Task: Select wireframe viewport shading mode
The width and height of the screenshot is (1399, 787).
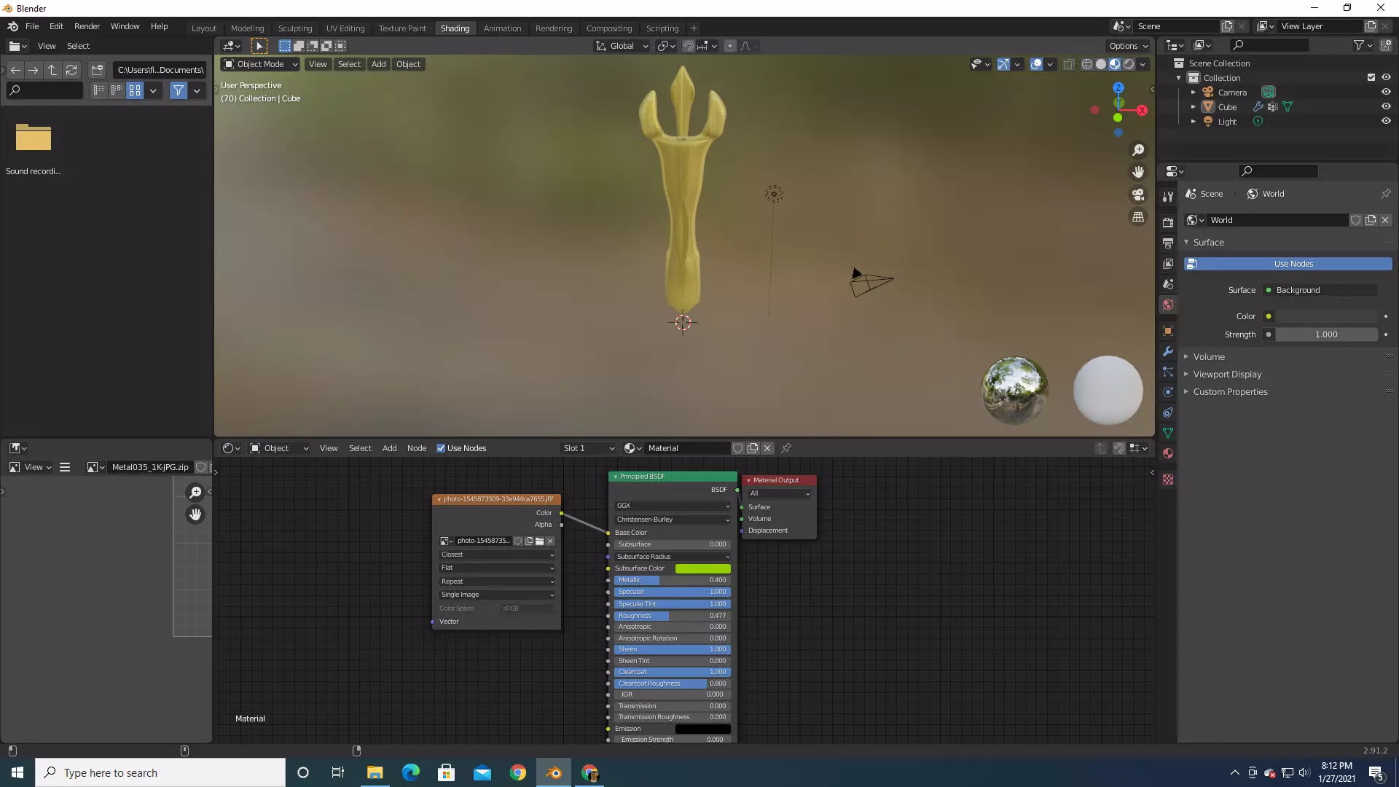Action: (1087, 64)
